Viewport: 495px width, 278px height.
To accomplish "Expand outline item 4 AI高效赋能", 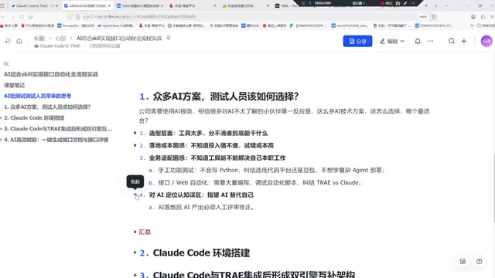I will pos(2,140).
